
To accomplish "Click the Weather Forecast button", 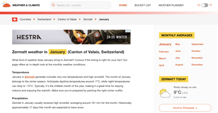I will [x=185, y=108].
